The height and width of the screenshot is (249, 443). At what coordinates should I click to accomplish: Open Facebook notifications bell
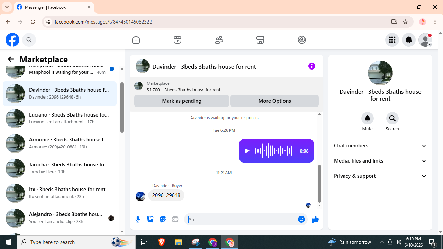(409, 40)
